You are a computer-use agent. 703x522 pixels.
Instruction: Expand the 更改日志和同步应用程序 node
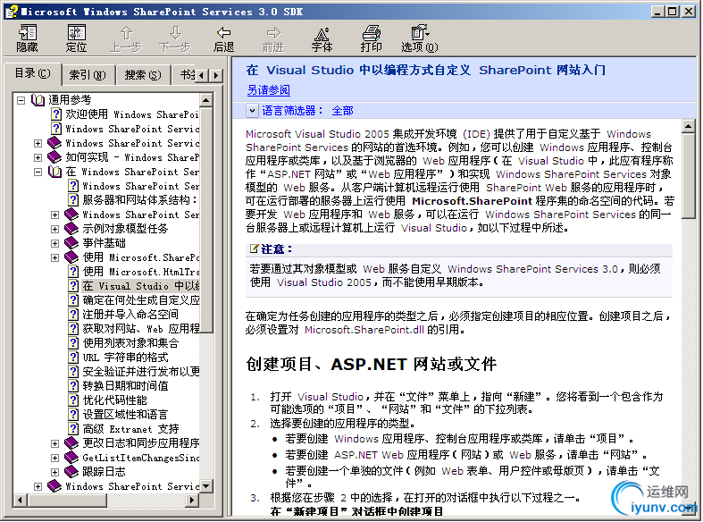pyautogui.click(x=54, y=444)
